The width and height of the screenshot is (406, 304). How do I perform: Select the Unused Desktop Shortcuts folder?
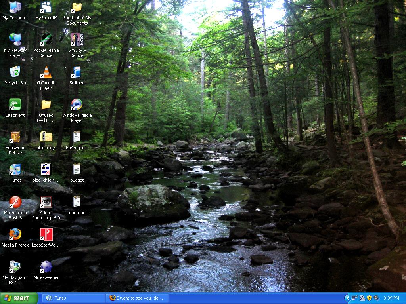click(46, 105)
